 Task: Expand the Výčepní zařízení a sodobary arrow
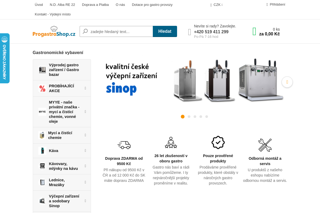click(x=85, y=201)
